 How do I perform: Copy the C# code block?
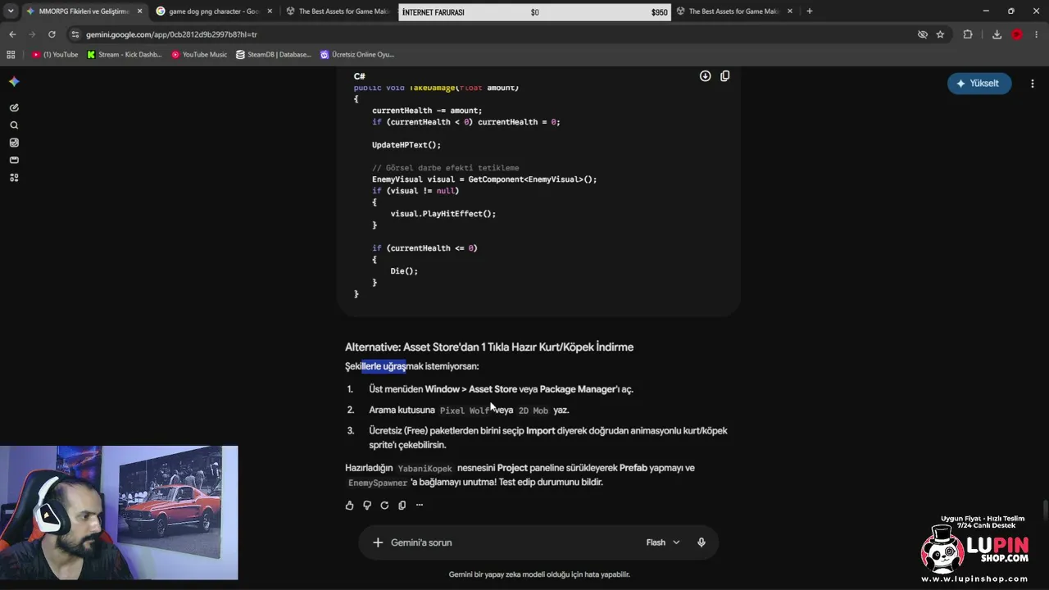pos(724,75)
